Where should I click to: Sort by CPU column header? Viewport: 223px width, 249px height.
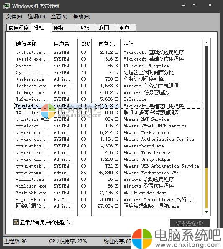85,44
